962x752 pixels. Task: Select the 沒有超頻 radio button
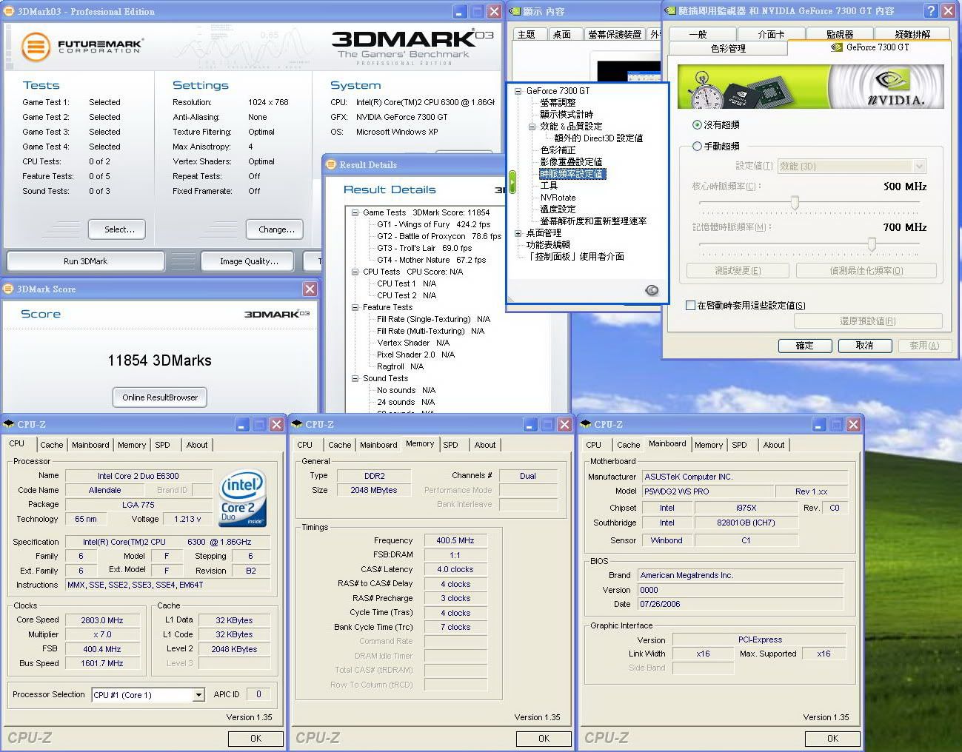coord(697,125)
